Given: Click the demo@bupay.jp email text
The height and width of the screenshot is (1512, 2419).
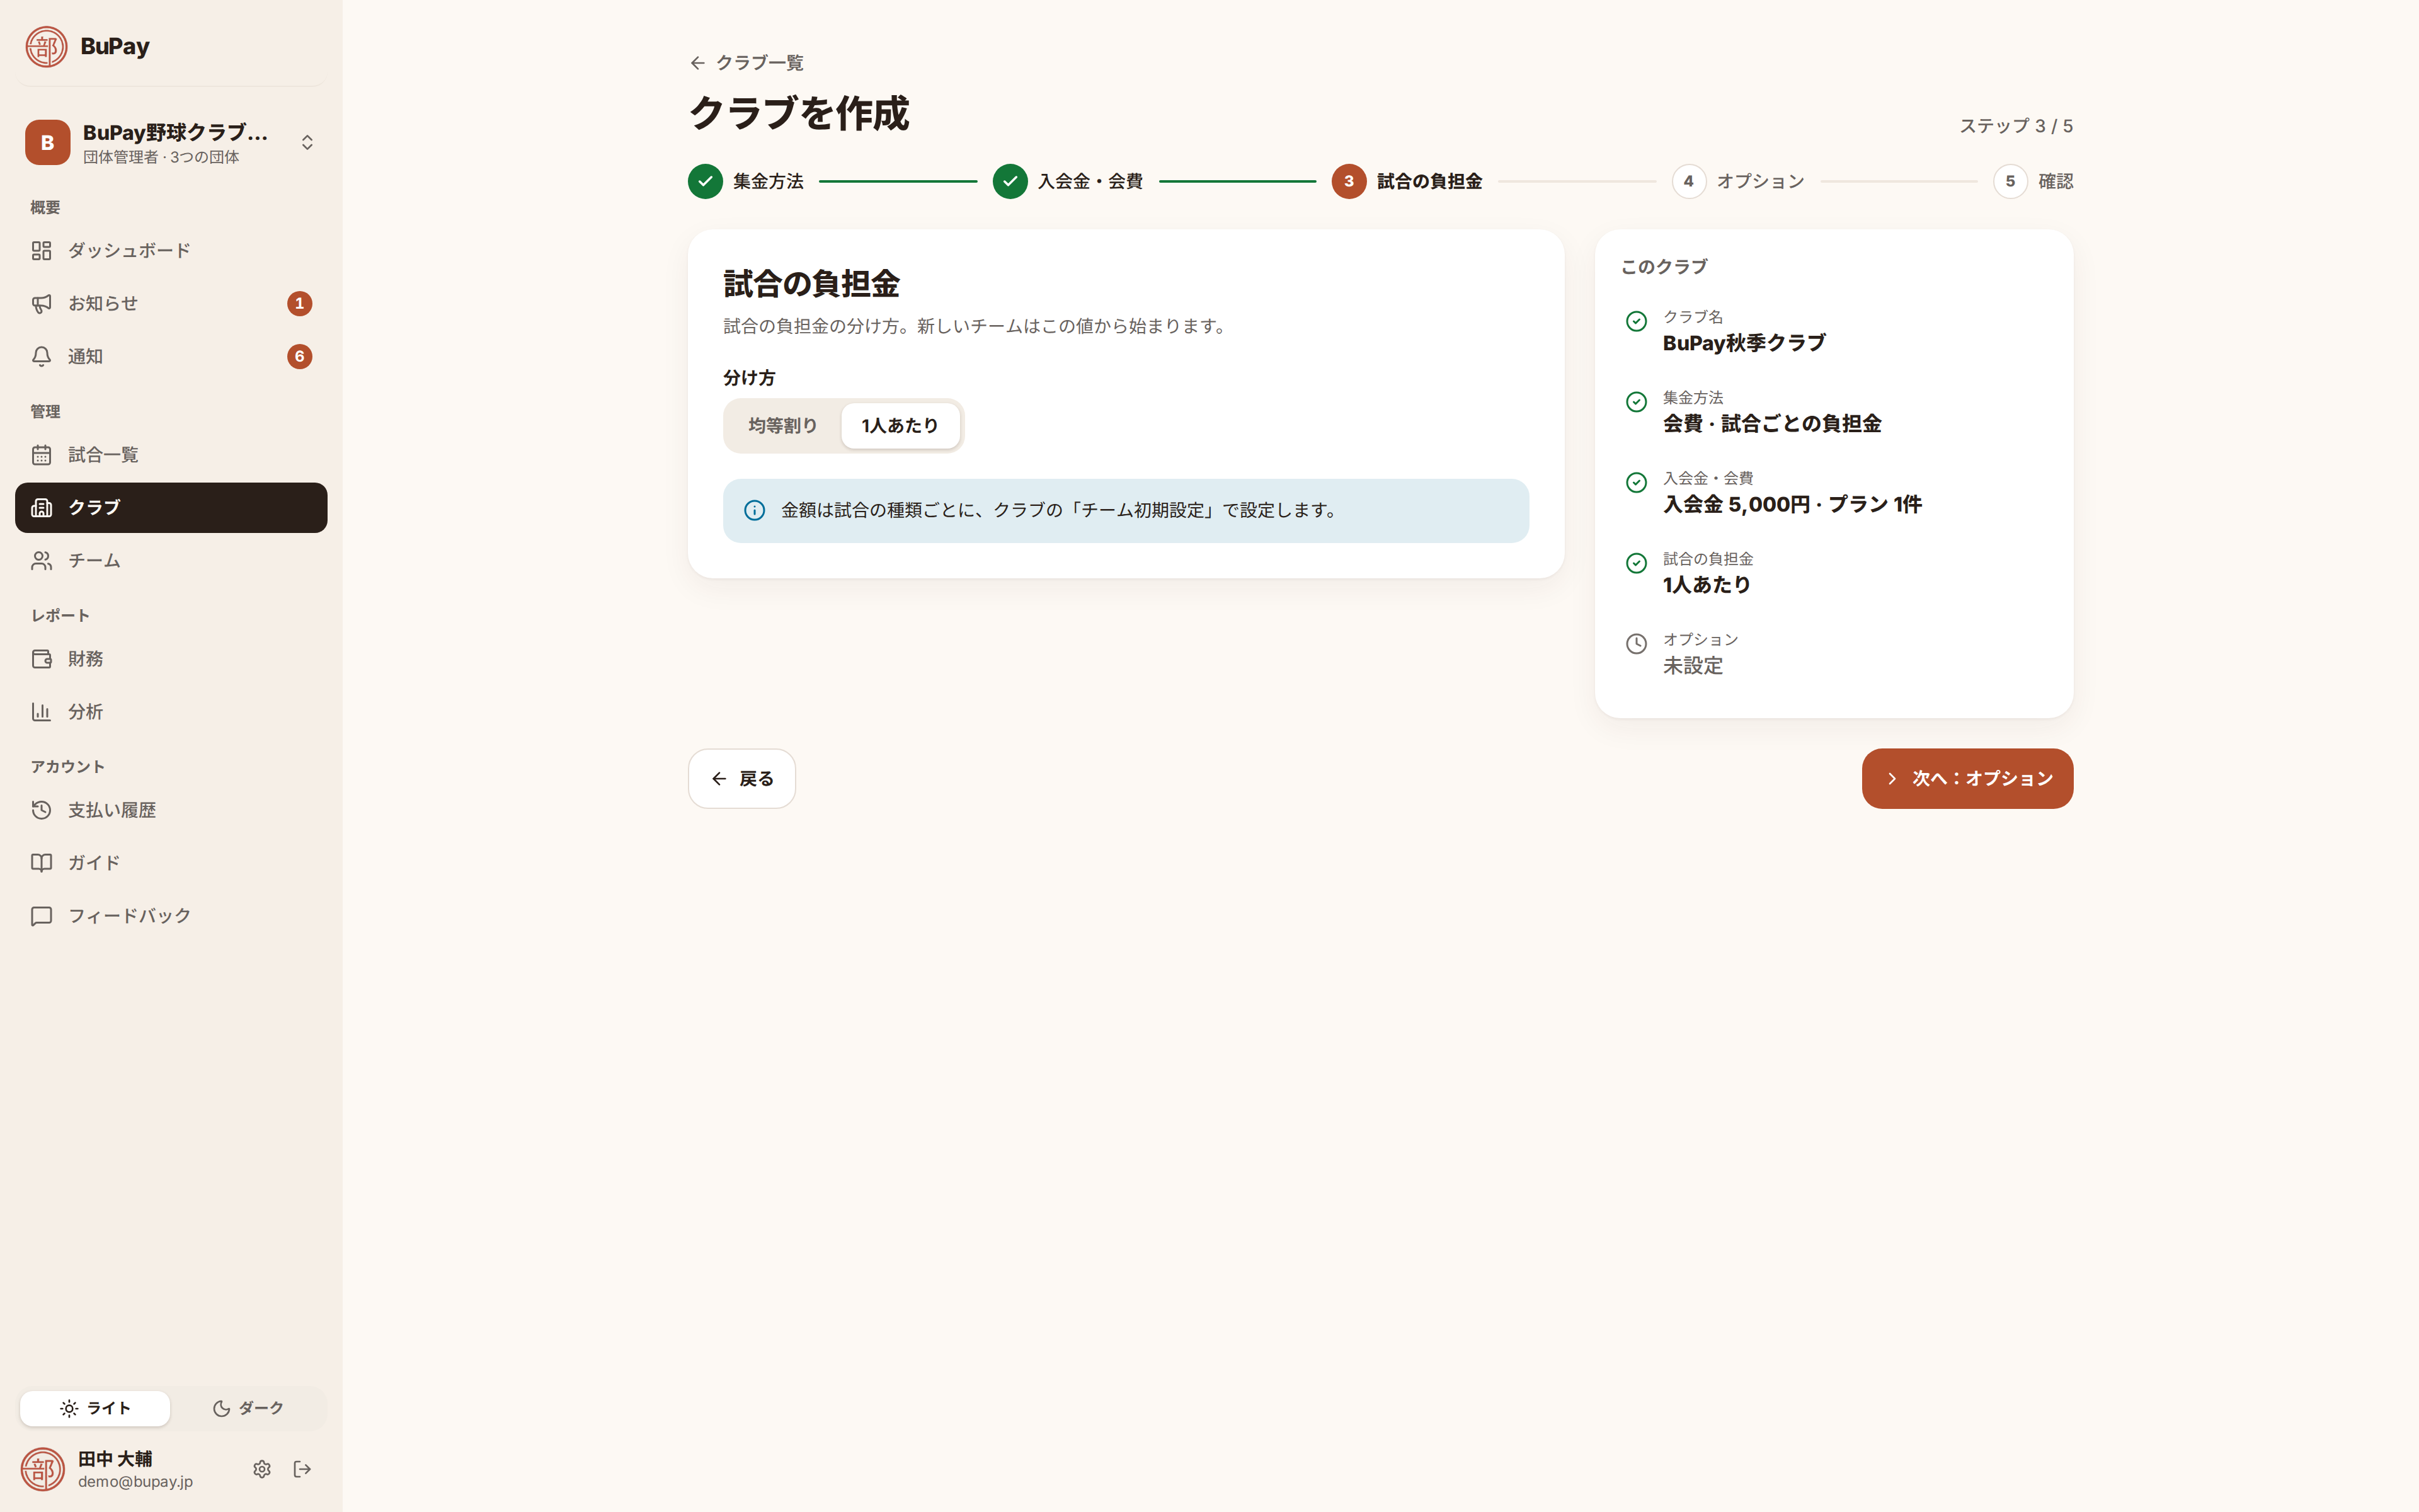Looking at the screenshot, I should pos(136,1482).
